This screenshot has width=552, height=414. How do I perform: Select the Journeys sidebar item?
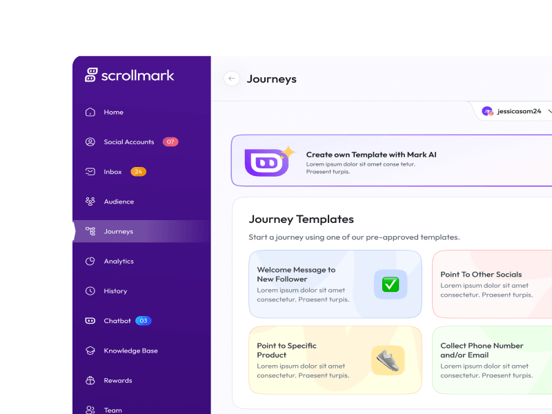(x=141, y=231)
